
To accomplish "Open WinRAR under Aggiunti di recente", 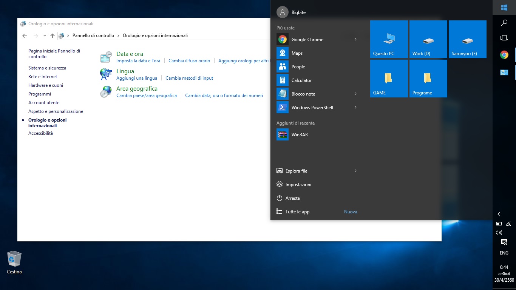I will [299, 135].
